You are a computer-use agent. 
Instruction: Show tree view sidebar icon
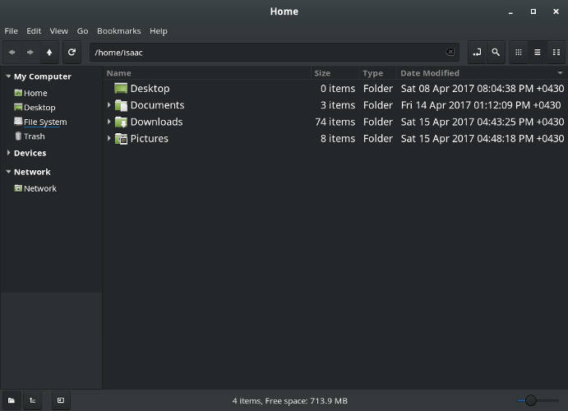pyautogui.click(x=33, y=400)
